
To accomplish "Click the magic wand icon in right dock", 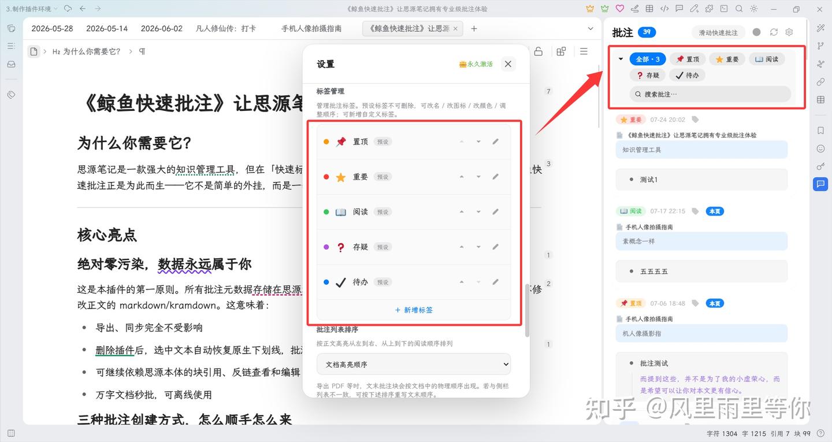I will point(820,28).
